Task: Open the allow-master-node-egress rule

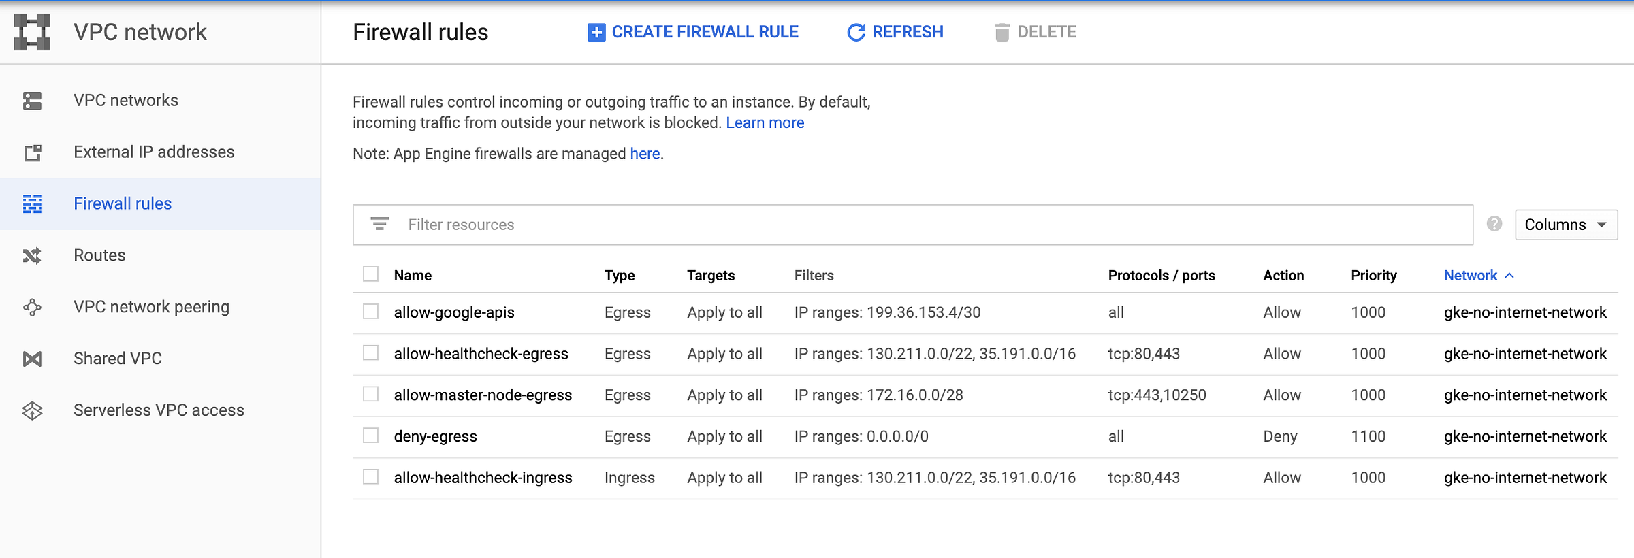Action: point(483,395)
